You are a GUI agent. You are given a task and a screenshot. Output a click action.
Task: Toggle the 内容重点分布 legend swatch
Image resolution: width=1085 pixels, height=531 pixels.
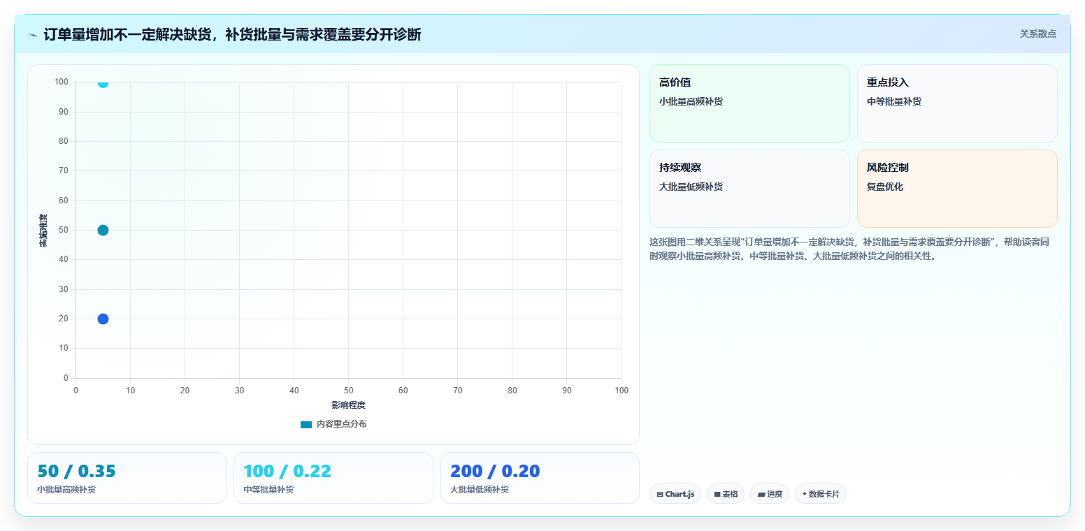coord(306,425)
